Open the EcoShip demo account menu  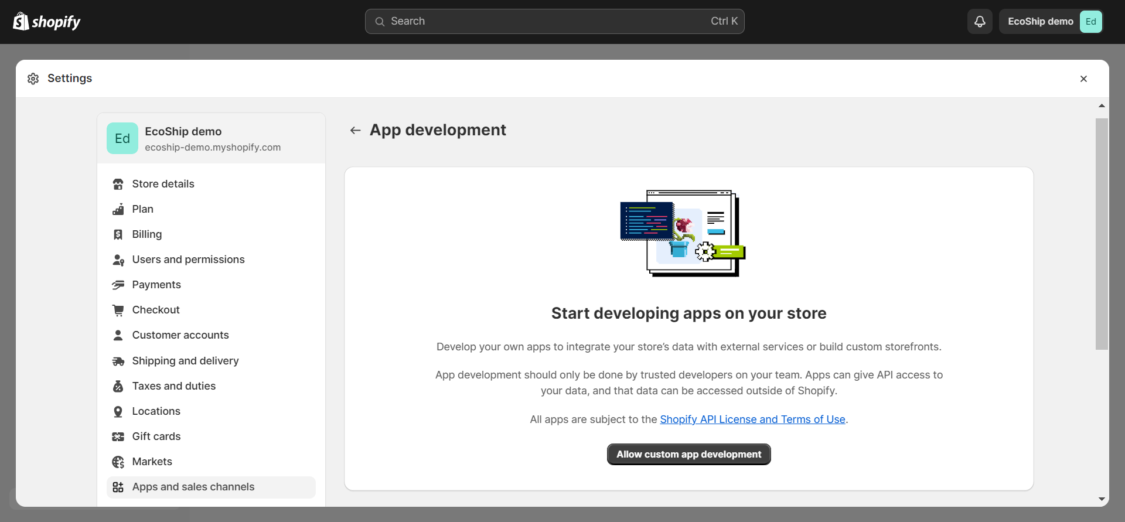click(x=1051, y=22)
